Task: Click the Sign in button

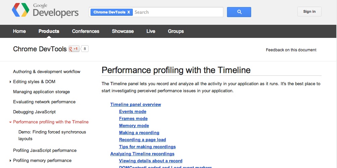Action: pos(309,12)
